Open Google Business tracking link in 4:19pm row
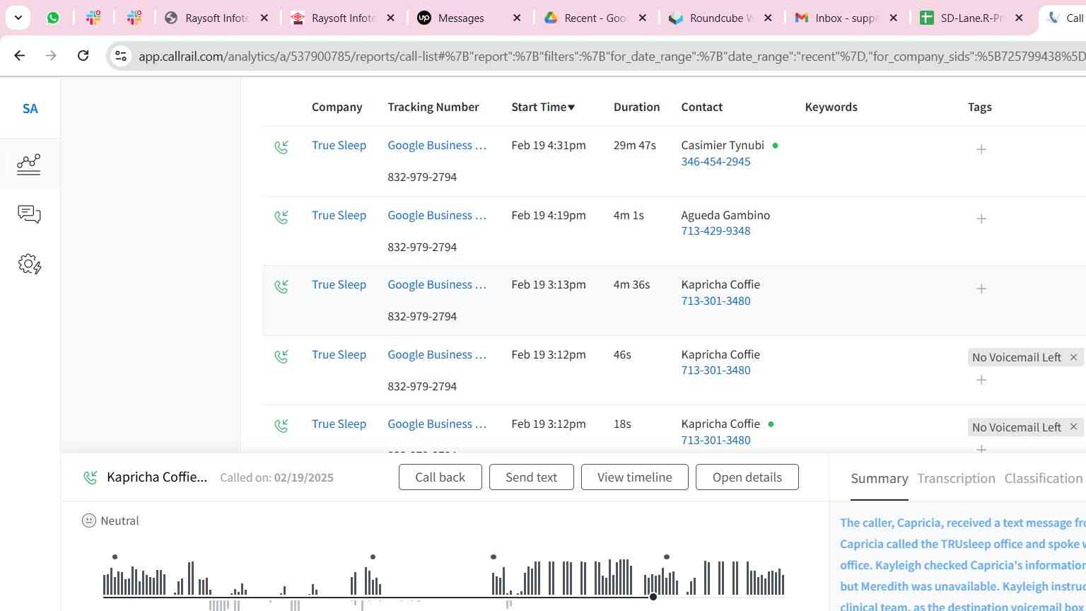 coord(437,215)
